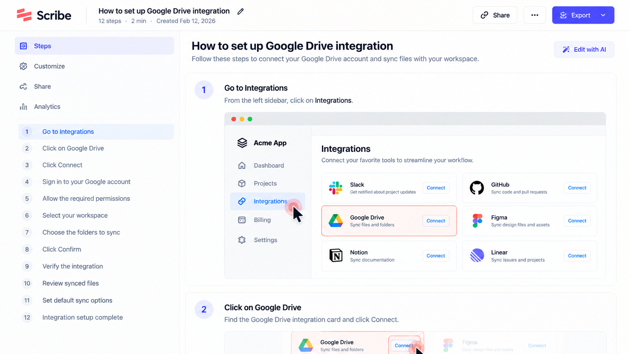
Task: Click Connect for Google Drive in step 1
Action: (436, 221)
